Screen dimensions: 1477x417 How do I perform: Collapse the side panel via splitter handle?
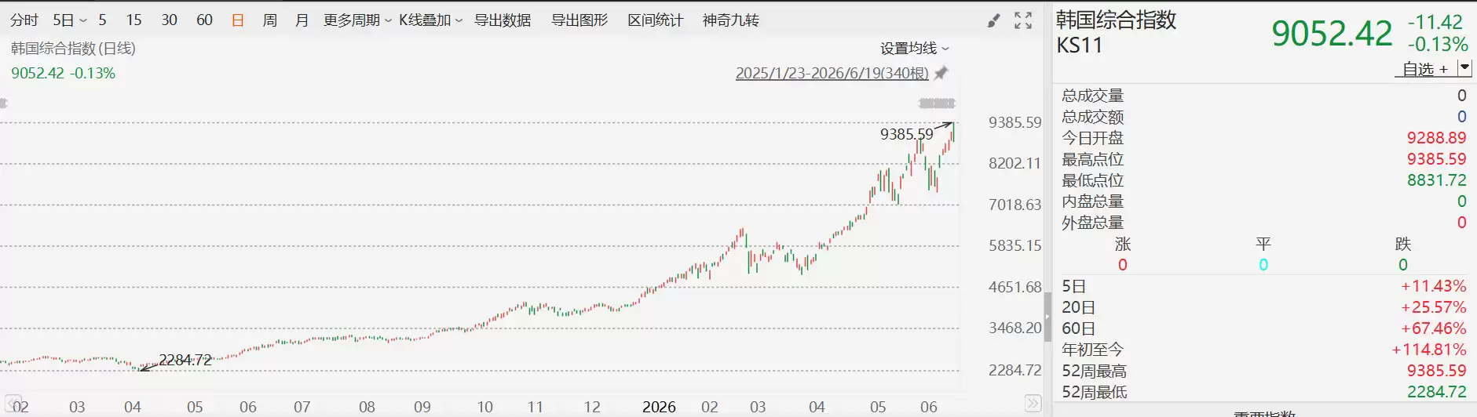click(1047, 317)
